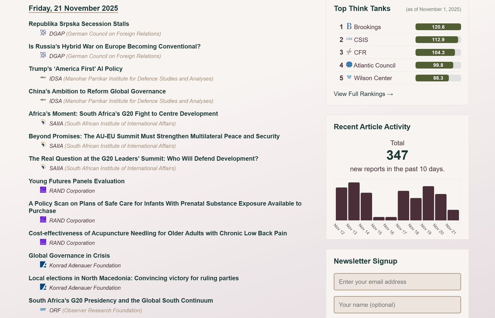Open the Republika Srpska Secession Stalls article
Image resolution: width=495 pixels, height=318 pixels.
pyautogui.click(x=79, y=24)
